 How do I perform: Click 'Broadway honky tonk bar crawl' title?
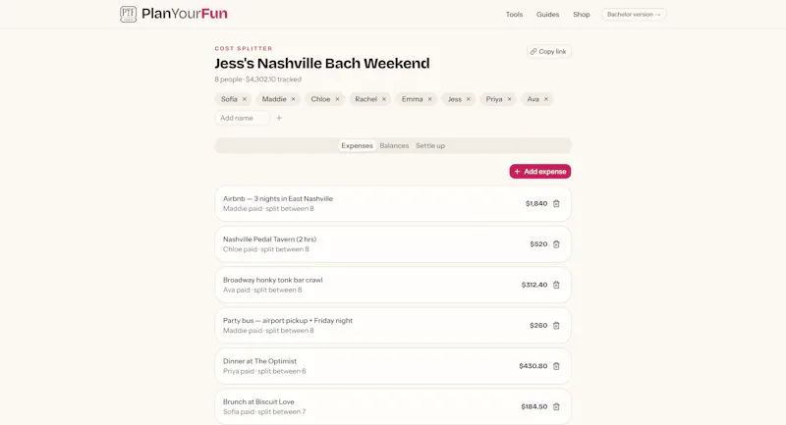click(x=273, y=280)
